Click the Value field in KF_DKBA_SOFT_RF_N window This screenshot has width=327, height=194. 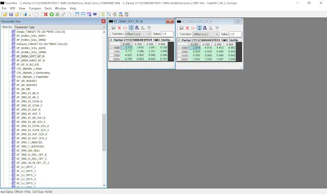(x=167, y=34)
